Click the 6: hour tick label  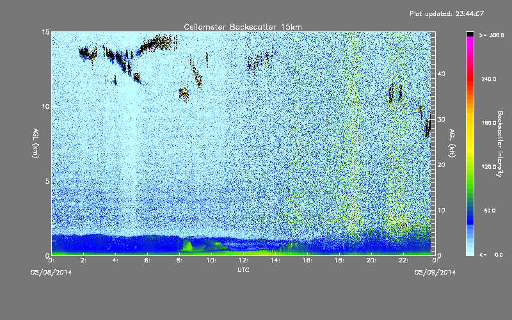click(x=148, y=260)
